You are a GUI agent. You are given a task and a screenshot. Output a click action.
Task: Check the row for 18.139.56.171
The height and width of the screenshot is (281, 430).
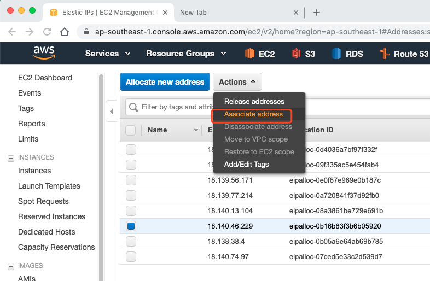click(x=131, y=180)
